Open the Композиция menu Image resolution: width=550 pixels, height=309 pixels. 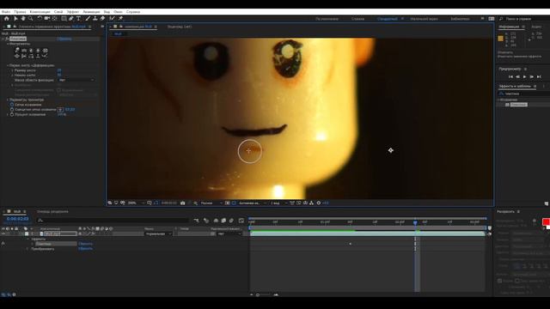[x=40, y=11]
